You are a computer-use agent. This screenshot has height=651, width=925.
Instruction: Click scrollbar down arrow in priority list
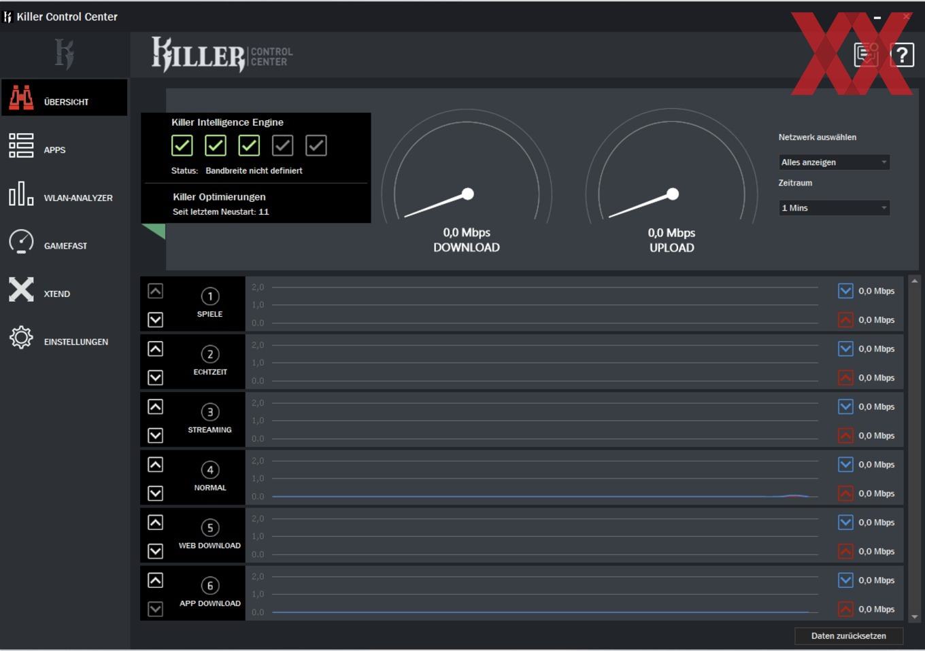pyautogui.click(x=915, y=616)
